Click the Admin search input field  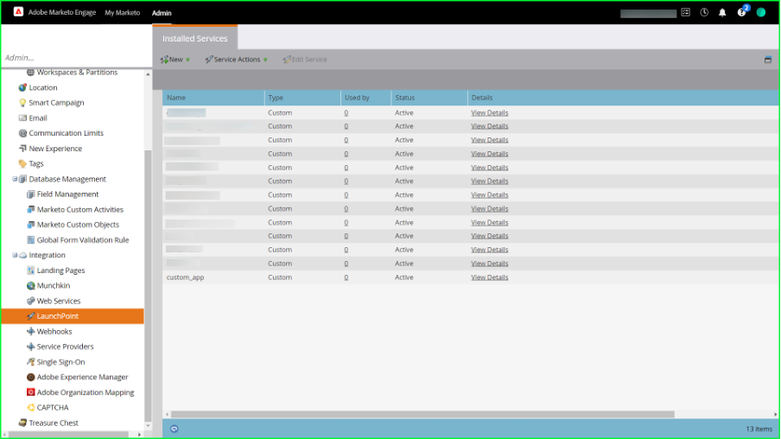pyautogui.click(x=76, y=58)
